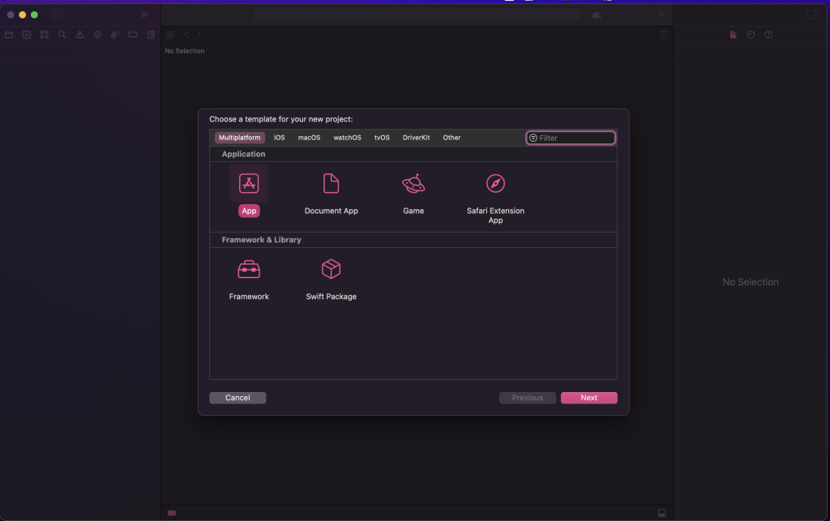Select the Game template icon
The image size is (830, 521).
click(413, 183)
